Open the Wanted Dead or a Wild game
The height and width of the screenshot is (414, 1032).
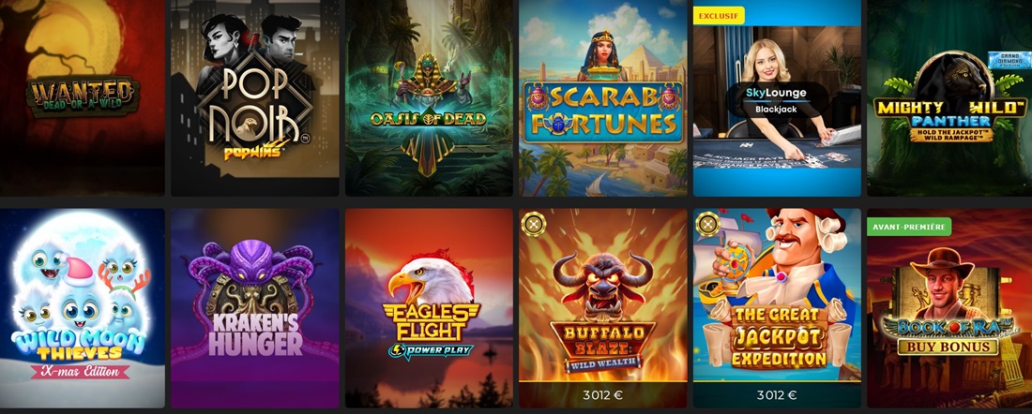(83, 97)
